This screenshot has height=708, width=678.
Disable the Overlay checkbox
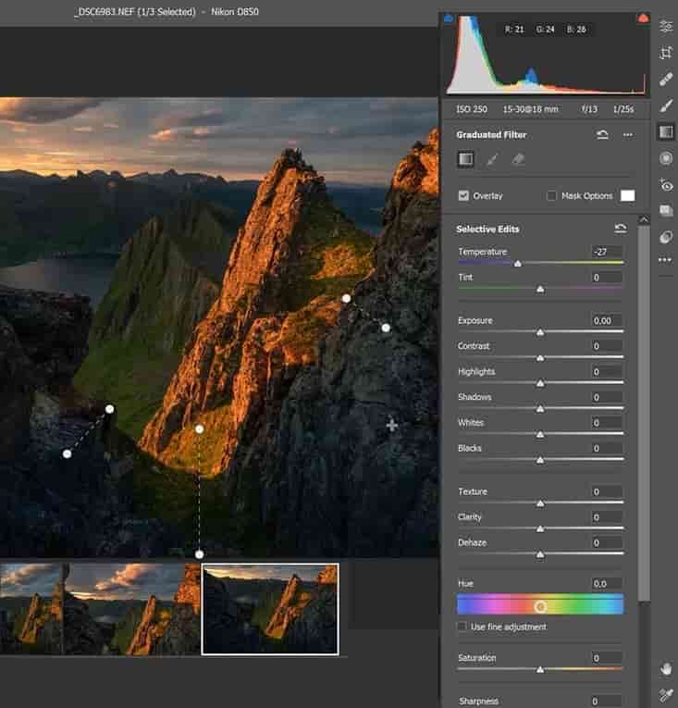tap(464, 196)
